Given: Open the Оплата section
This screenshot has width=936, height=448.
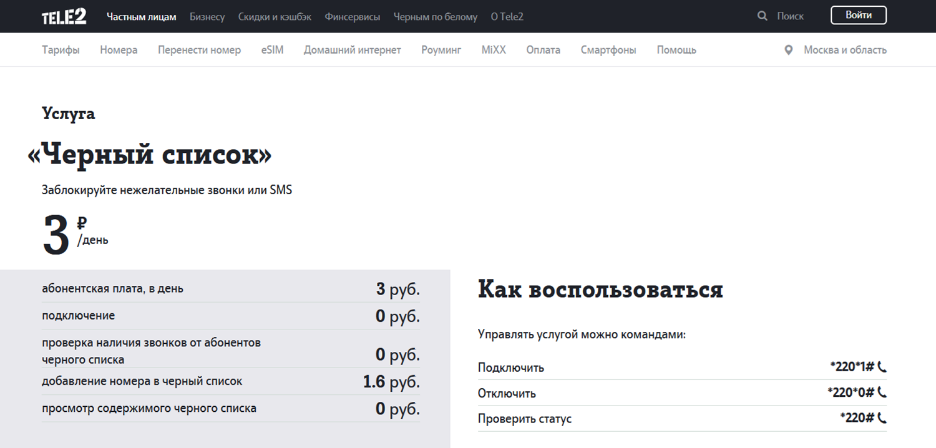Looking at the screenshot, I should (543, 50).
